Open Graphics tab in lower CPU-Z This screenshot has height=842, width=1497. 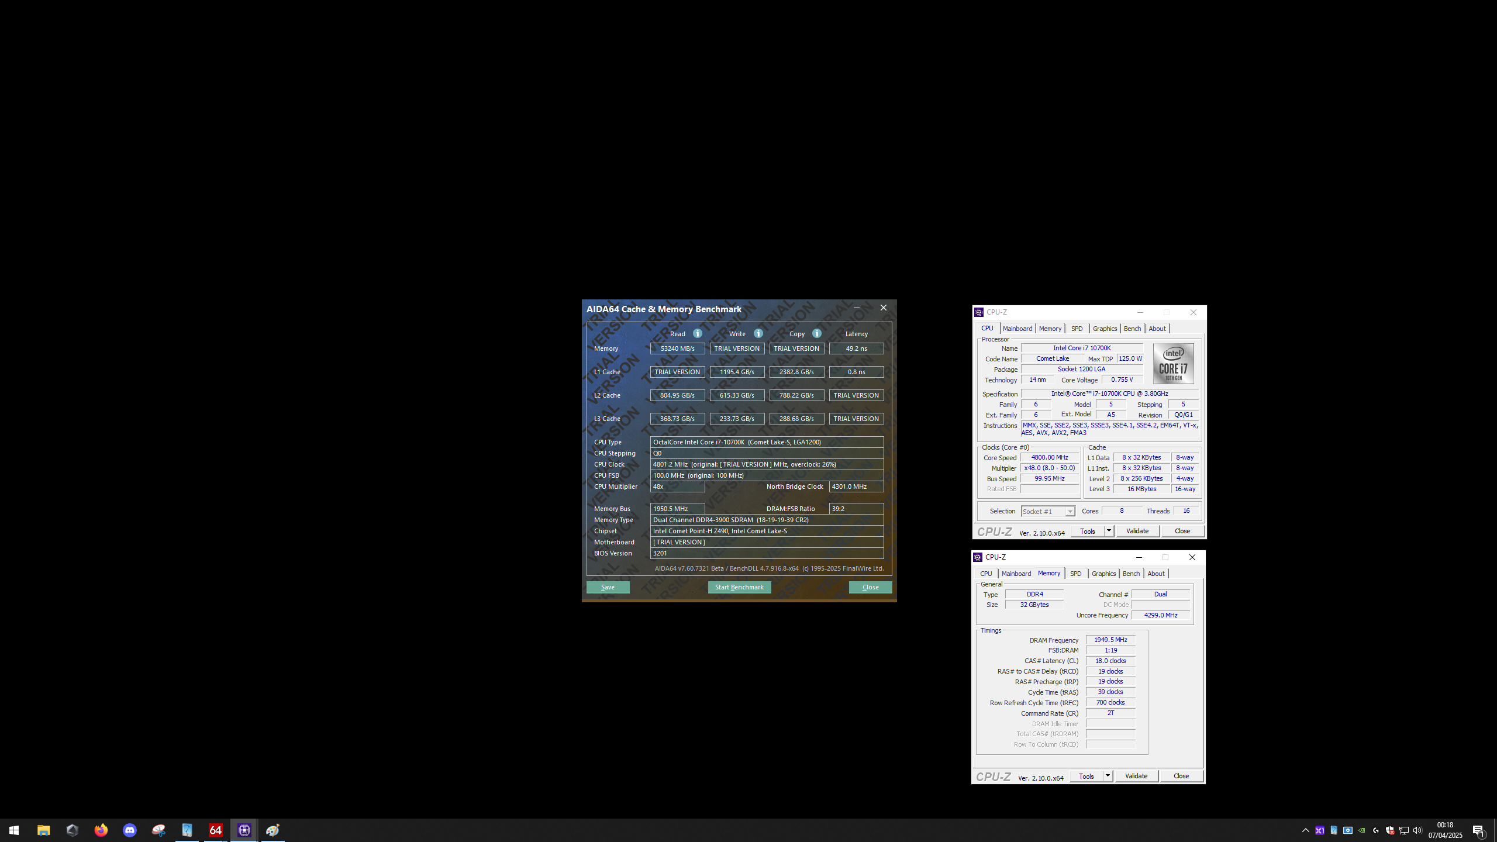point(1103,574)
